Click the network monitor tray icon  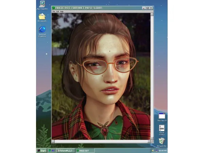click(x=157, y=151)
